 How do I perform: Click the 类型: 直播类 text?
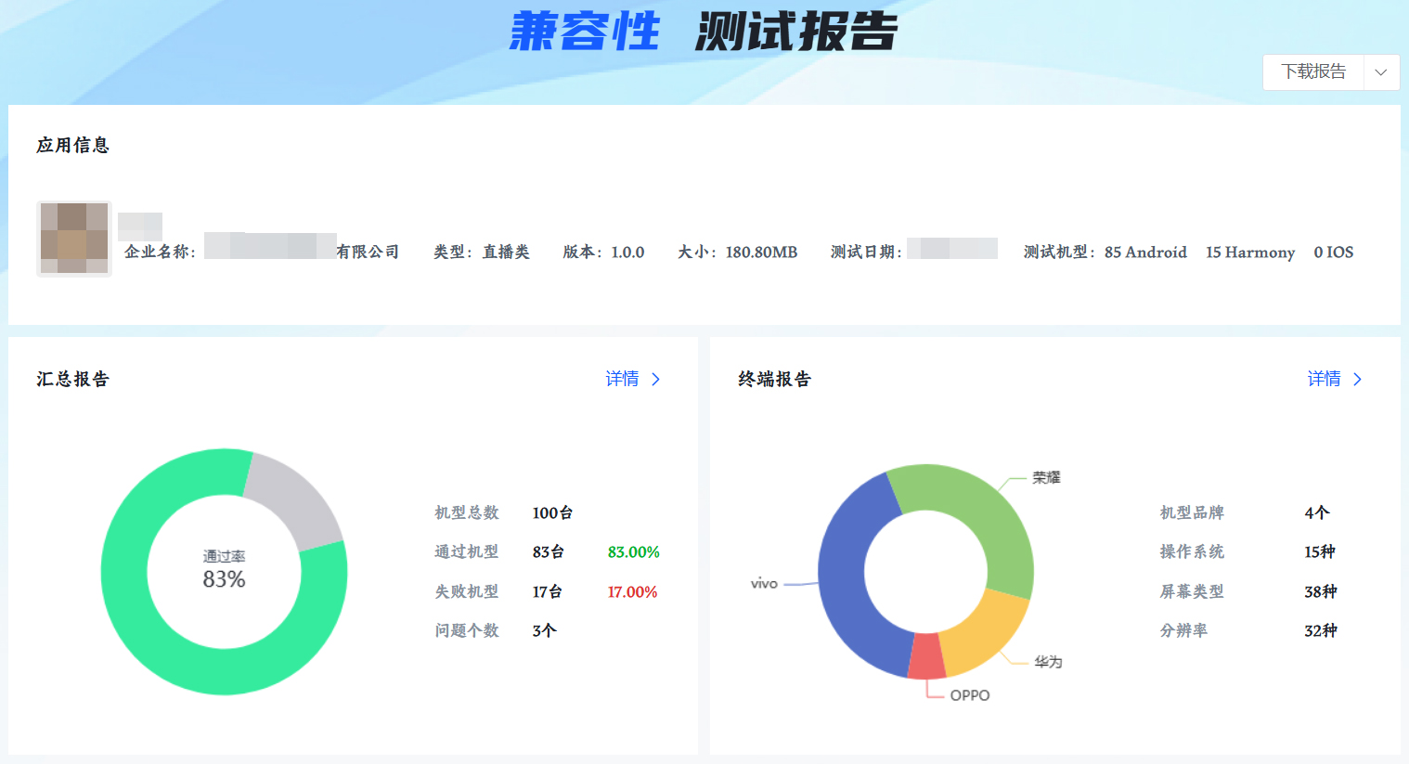click(482, 253)
